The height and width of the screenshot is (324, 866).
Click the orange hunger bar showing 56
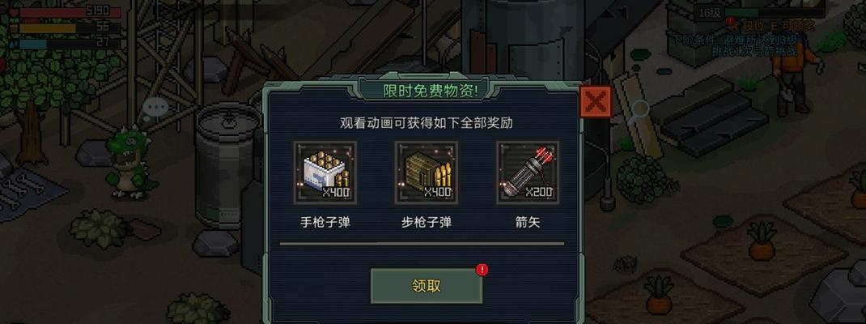pos(70,28)
